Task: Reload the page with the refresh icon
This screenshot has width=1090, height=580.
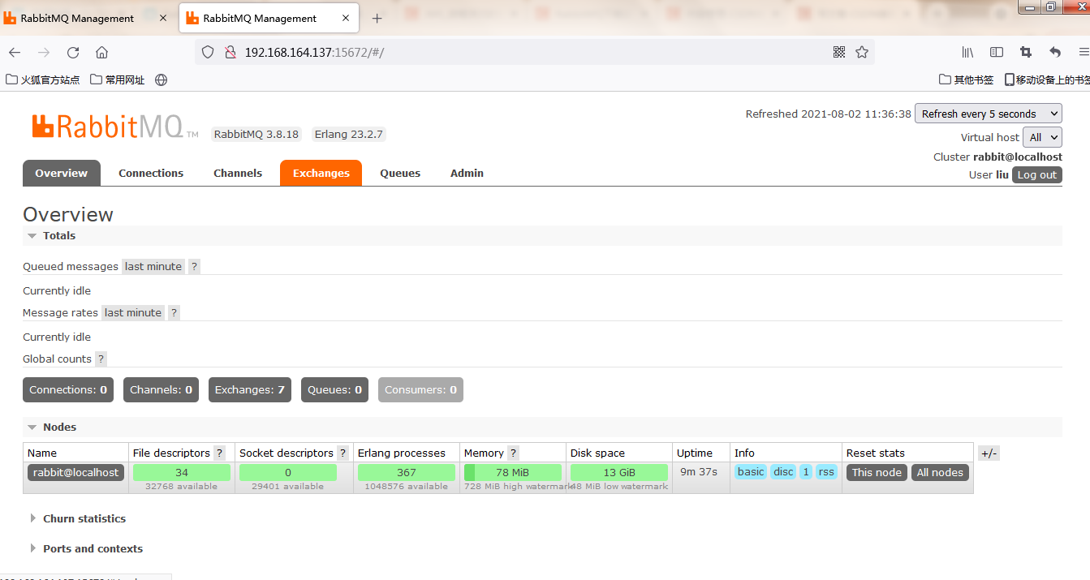Action: point(73,52)
